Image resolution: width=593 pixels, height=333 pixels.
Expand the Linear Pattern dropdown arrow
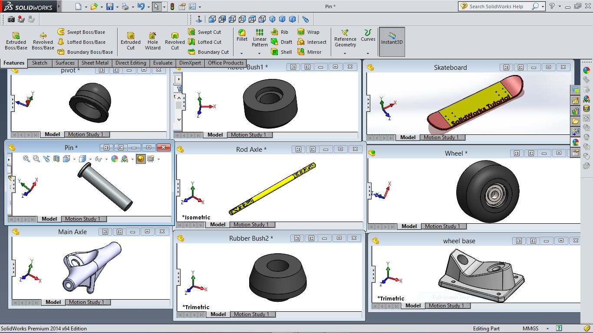point(260,53)
